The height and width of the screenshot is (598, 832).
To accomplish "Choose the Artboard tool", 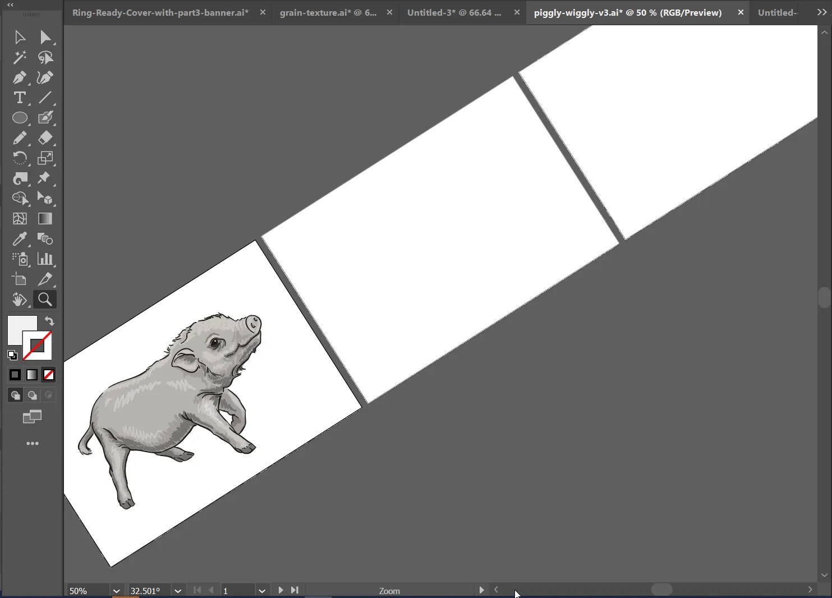I will coord(20,279).
